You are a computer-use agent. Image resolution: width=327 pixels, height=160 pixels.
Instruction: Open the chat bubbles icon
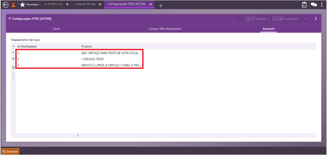coord(314,5)
